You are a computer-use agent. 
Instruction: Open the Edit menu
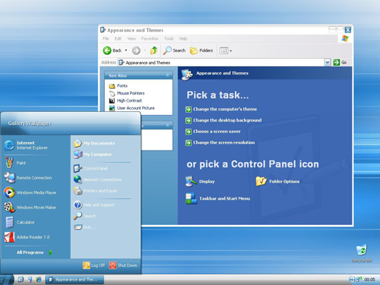coord(117,39)
